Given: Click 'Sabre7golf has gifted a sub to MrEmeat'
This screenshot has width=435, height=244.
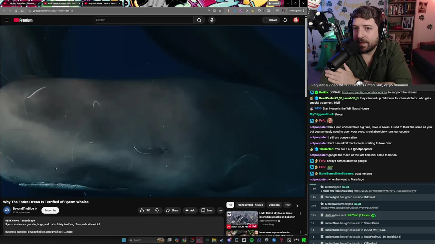Looking at the screenshot, I should [350, 197].
